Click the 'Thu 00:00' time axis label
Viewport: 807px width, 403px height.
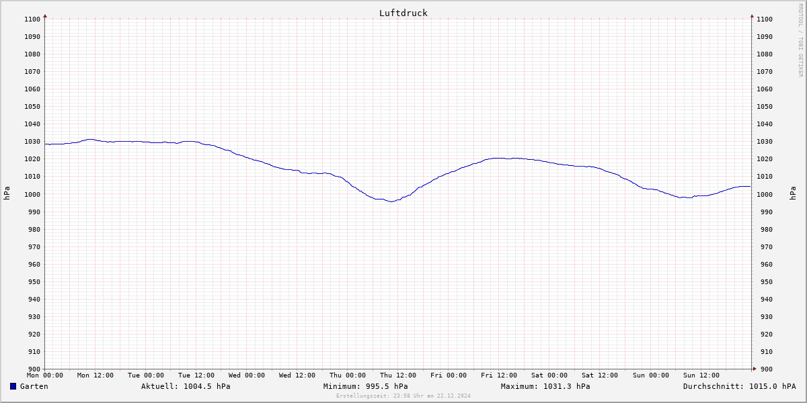(x=348, y=375)
